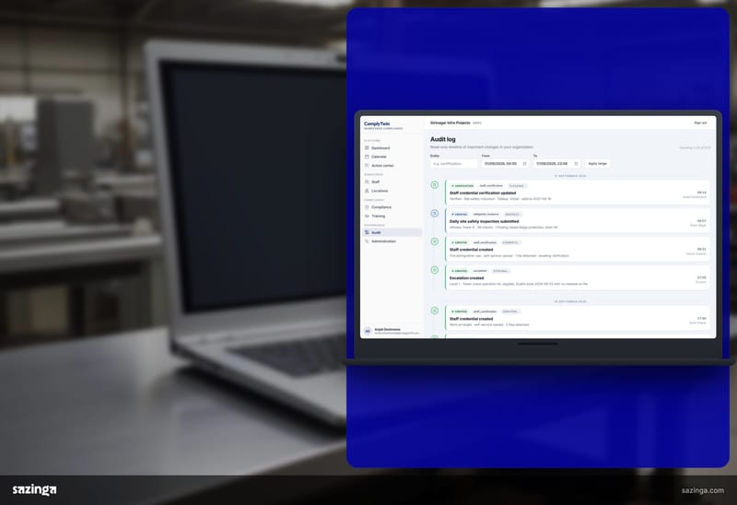Select the Audit sidebar item

pos(392,232)
